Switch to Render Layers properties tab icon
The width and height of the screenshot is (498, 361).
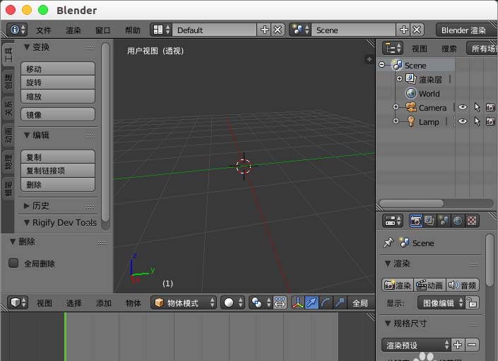pyautogui.click(x=429, y=221)
